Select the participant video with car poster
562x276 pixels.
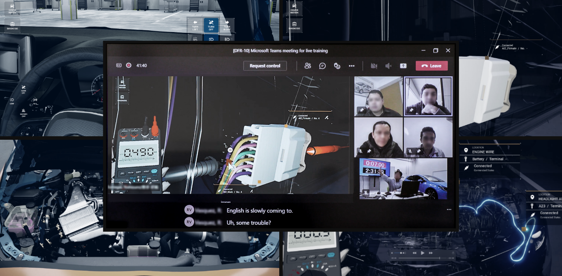point(378,96)
